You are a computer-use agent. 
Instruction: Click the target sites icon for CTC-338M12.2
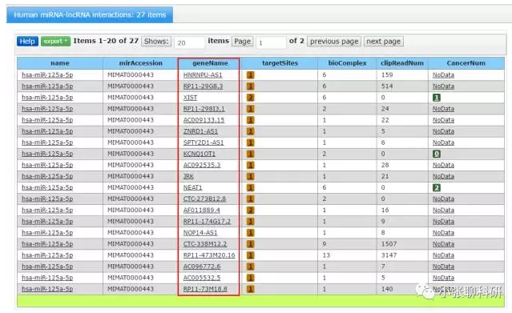pos(251,244)
